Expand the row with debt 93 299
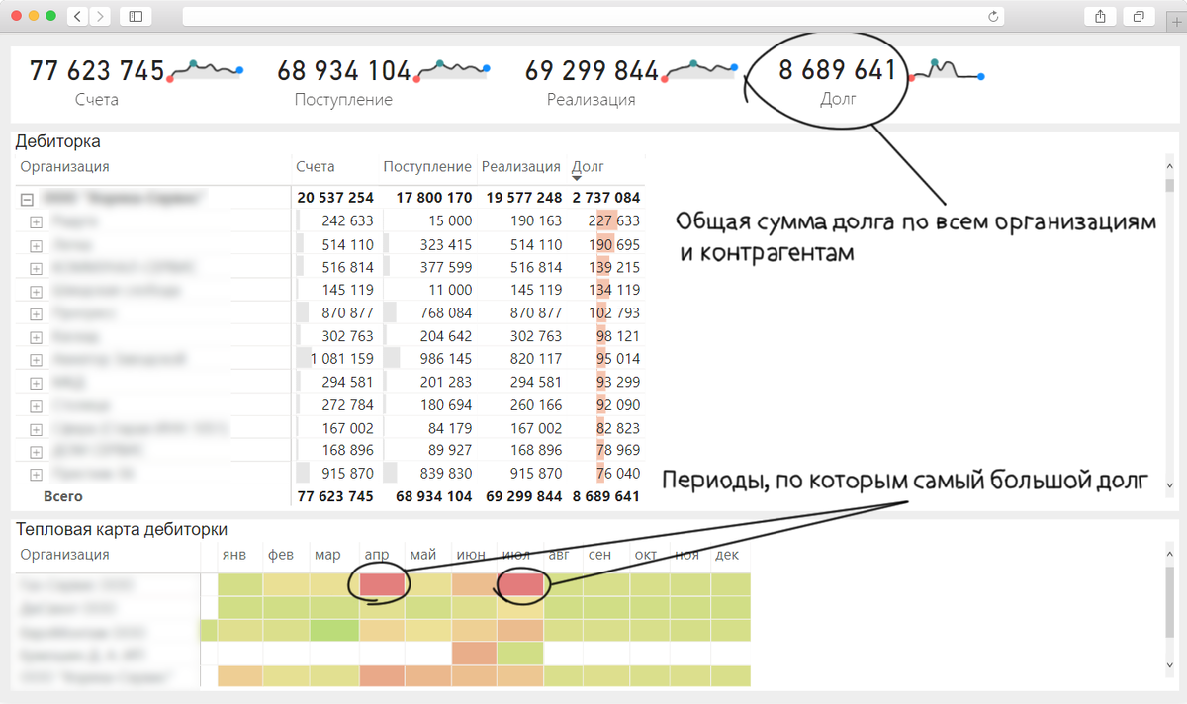1187x704 pixels. tap(37, 383)
